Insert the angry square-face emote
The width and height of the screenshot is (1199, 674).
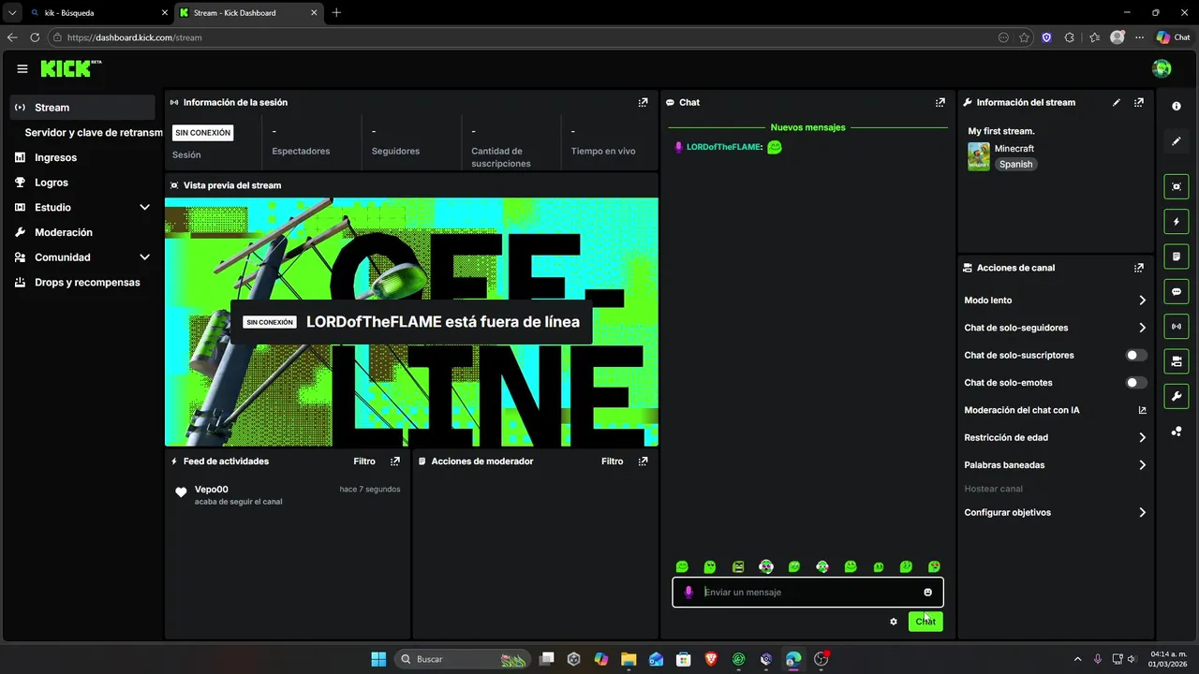coord(738,567)
